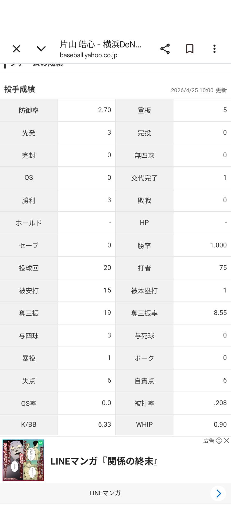Screen dimensions: 231x516
Task: Tap the 広告 ad label
Action: tap(209, 441)
